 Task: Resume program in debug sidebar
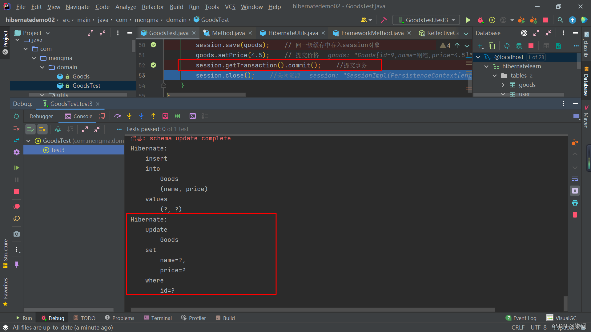[17, 168]
